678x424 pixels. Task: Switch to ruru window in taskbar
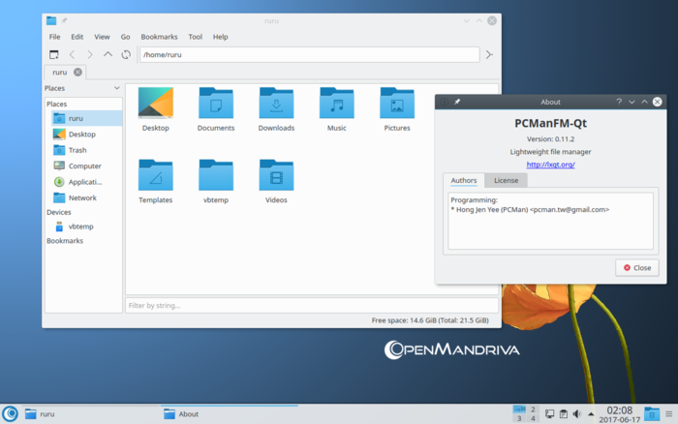pos(91,413)
